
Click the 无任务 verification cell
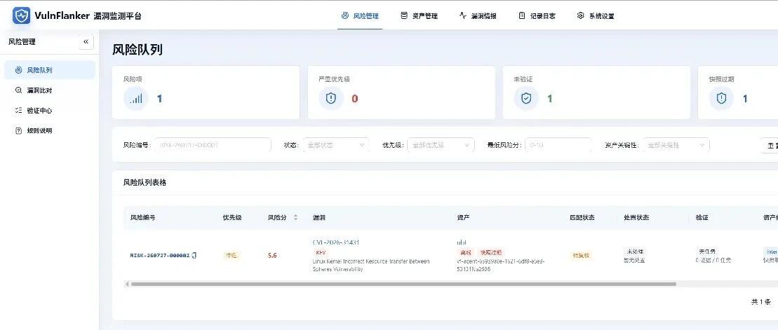[x=706, y=252]
